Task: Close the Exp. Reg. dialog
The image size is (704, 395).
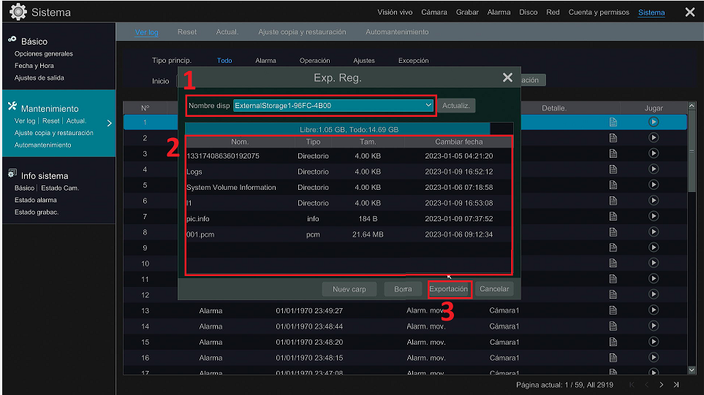Action: pyautogui.click(x=507, y=77)
